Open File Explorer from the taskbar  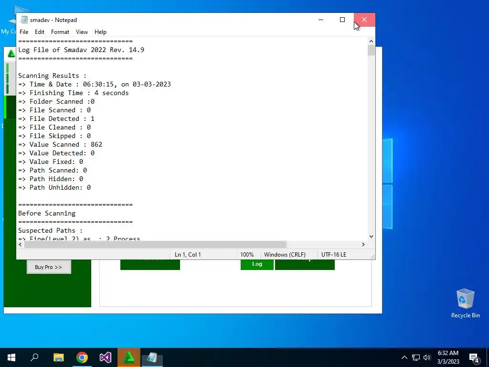[x=58, y=357]
